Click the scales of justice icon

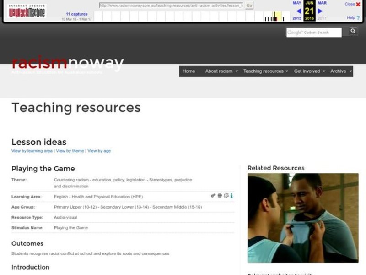[x=226, y=196]
